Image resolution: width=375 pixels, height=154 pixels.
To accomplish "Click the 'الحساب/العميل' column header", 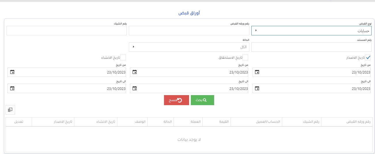I will tap(256, 122).
